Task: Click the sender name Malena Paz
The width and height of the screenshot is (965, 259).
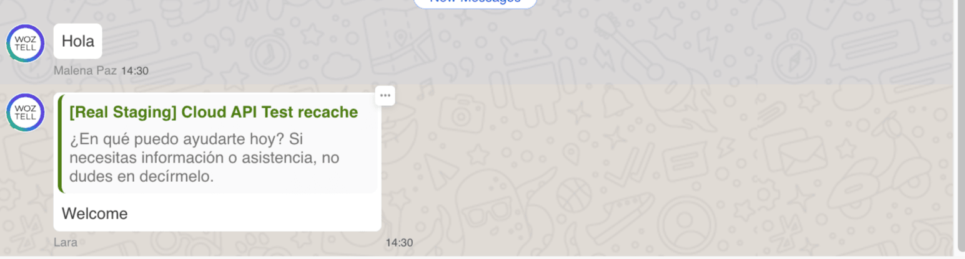Action: point(85,70)
